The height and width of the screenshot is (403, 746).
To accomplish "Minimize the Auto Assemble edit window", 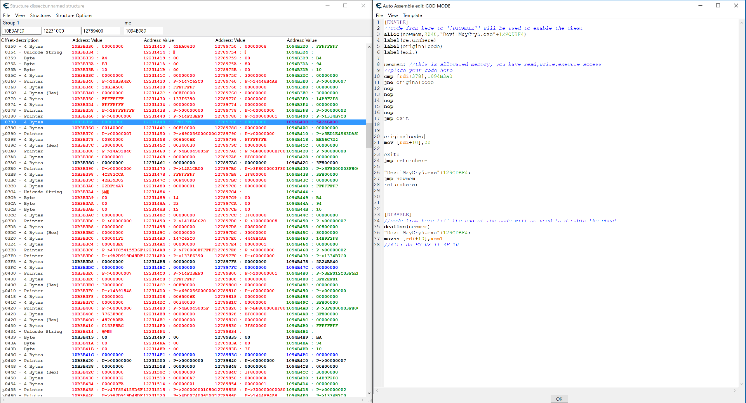I will pyautogui.click(x=700, y=6).
